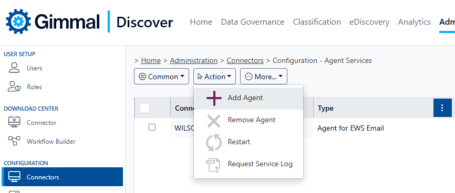Tick the select-all checkbox in table header

pyautogui.click(x=144, y=108)
